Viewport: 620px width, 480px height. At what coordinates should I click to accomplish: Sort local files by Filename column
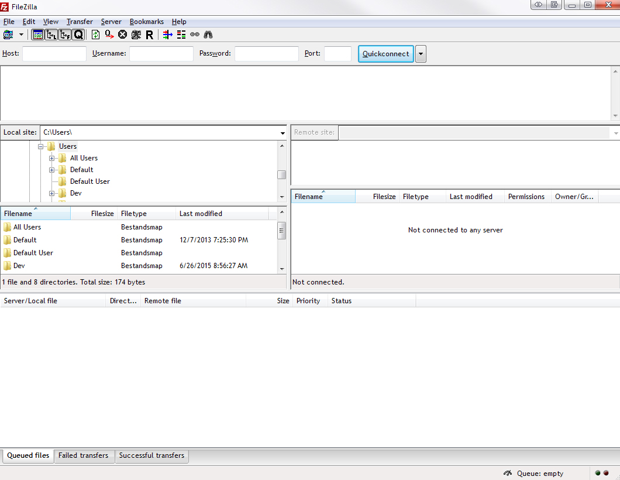(x=36, y=214)
